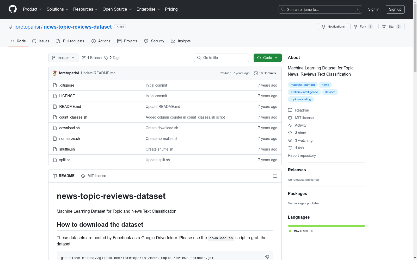Copy the git clone command
The width and height of the screenshot is (417, 260).
pos(267,257)
